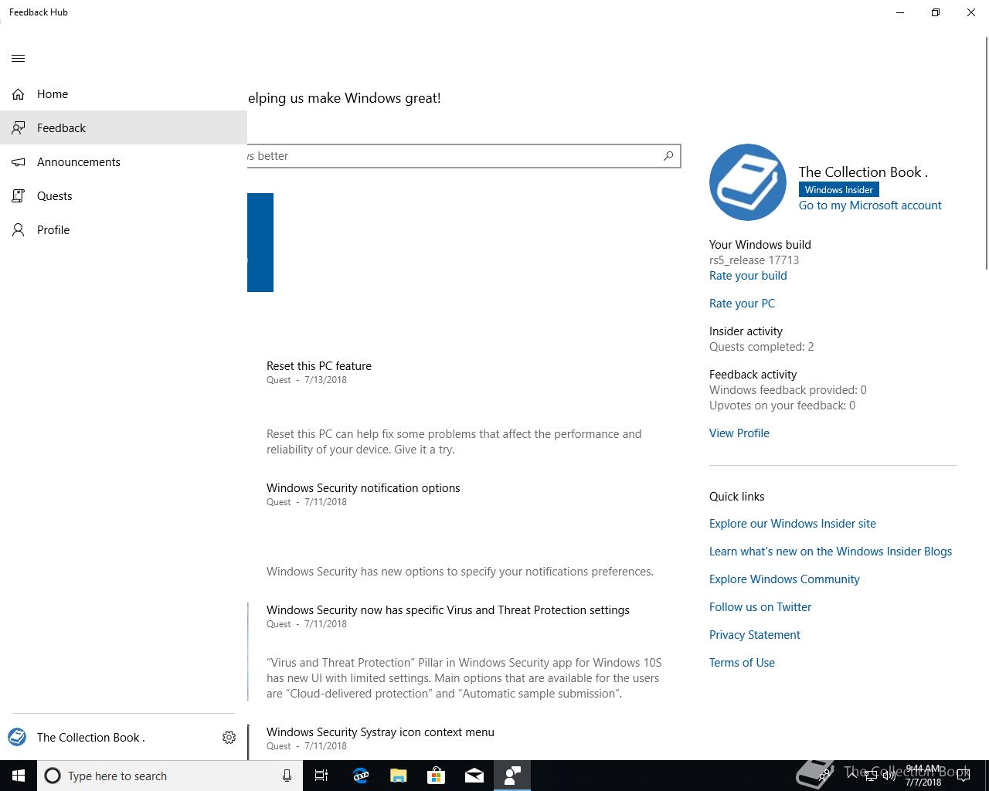989x791 pixels.
Task: Open Reset this PC feature quest
Action: coord(319,366)
